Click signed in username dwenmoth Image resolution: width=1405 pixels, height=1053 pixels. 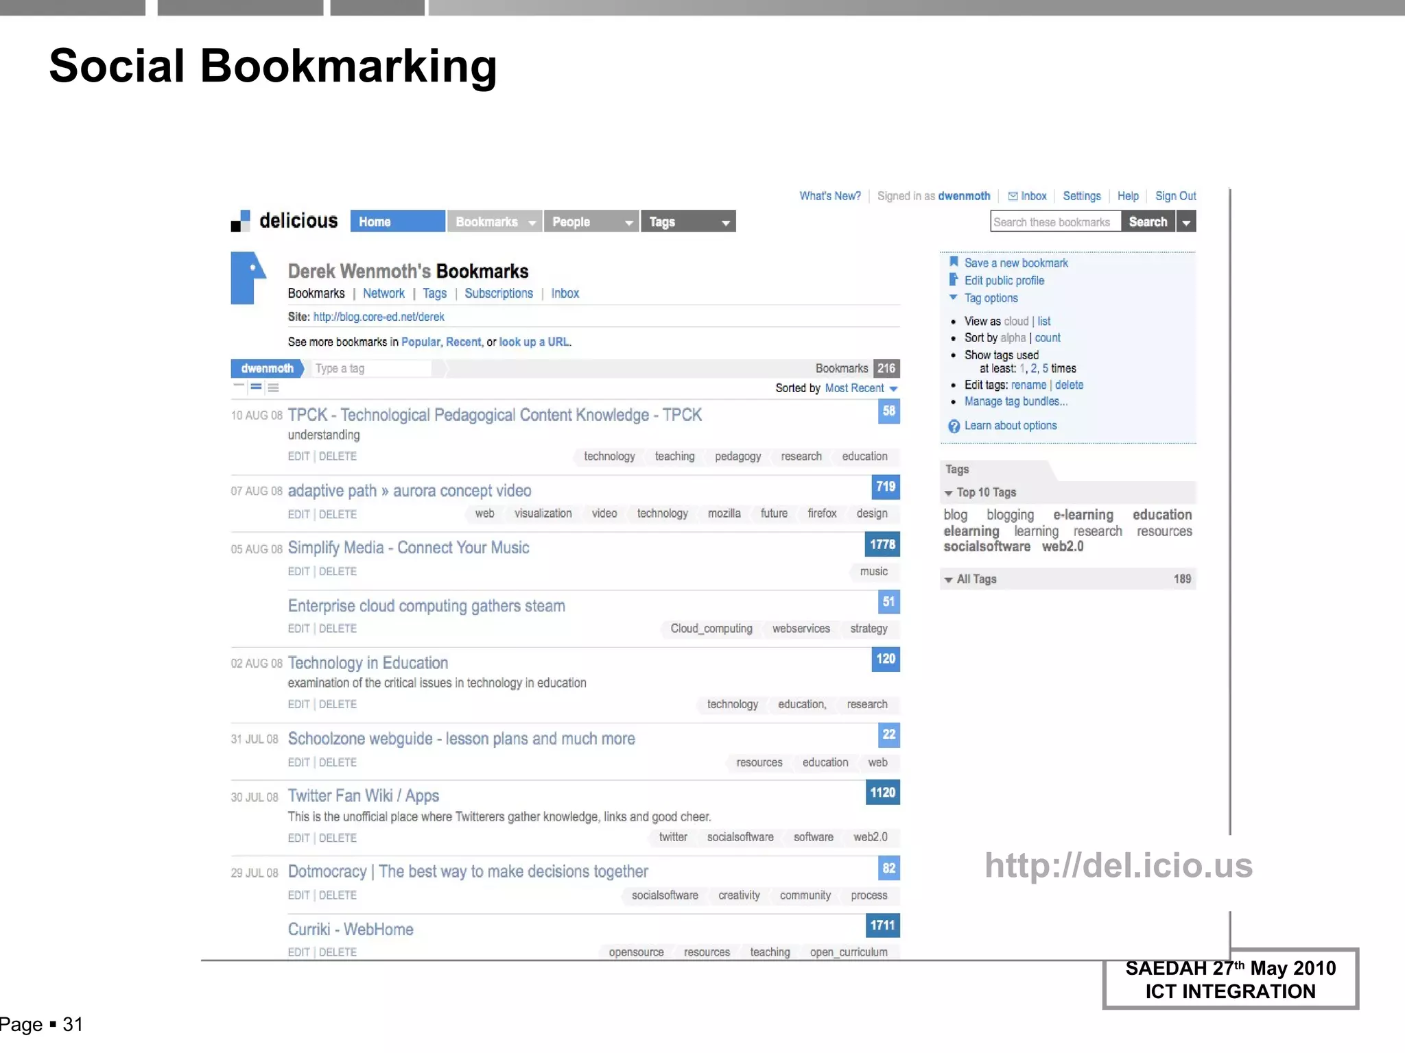click(964, 196)
